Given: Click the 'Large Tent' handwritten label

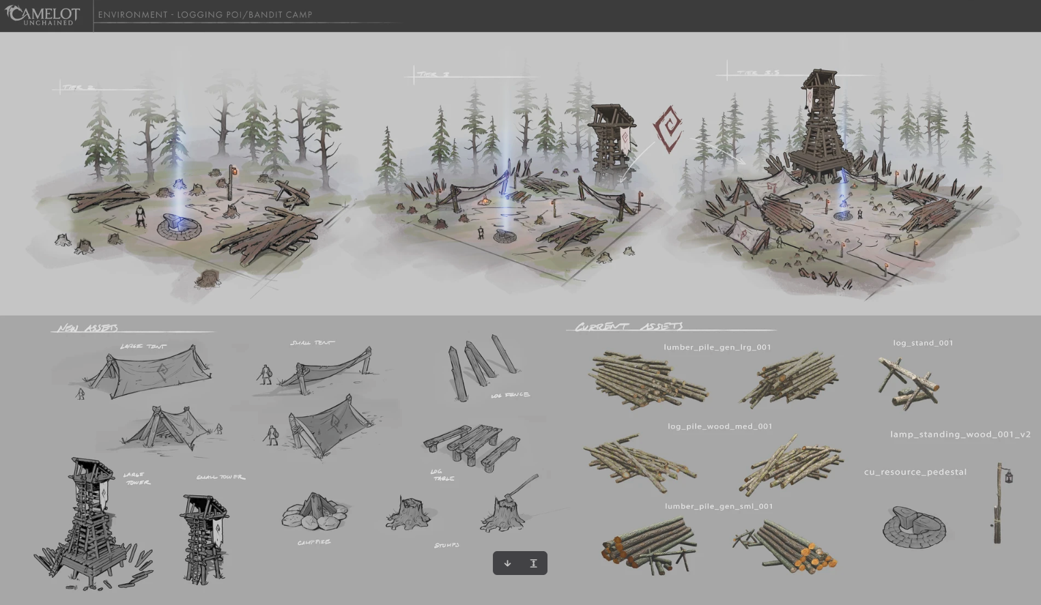Looking at the screenshot, I should click(x=143, y=346).
